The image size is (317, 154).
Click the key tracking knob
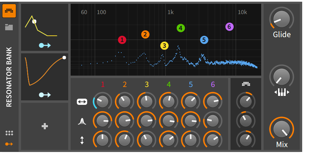coord(282,77)
